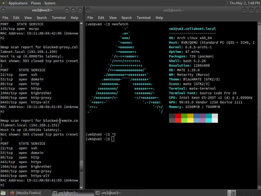The width and height of the screenshot is (261, 196).
Task: Click the 'WM: Metacity (Marco)' line
Action: pos(189,75)
